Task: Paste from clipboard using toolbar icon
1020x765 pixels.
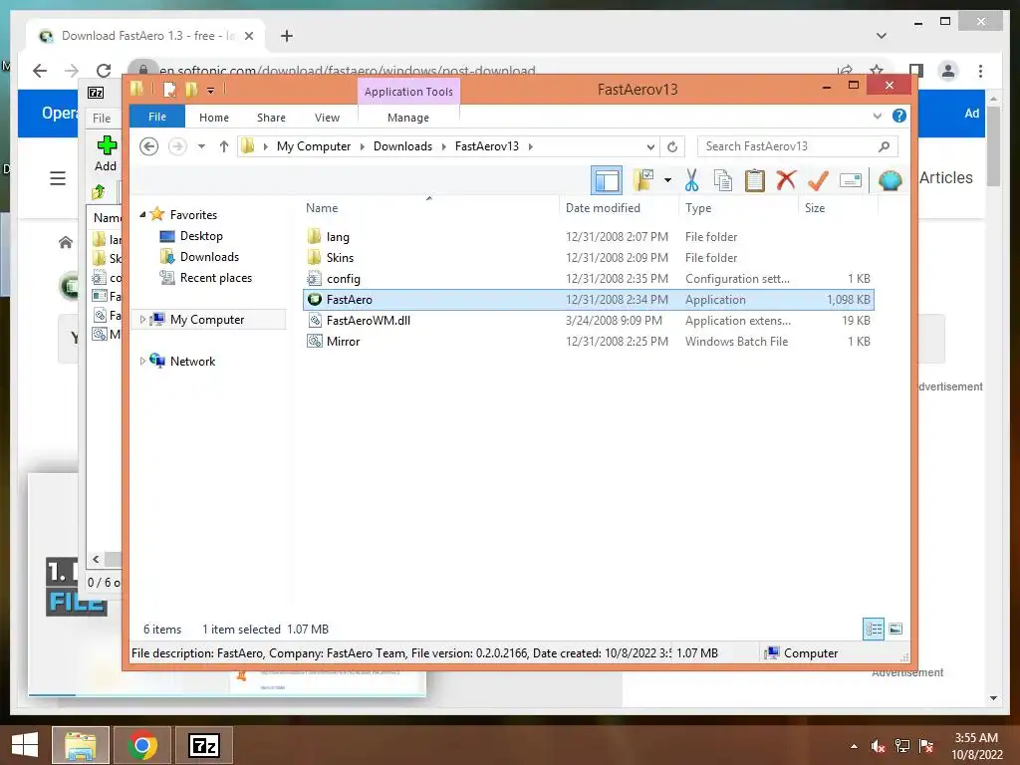Action: 755,180
